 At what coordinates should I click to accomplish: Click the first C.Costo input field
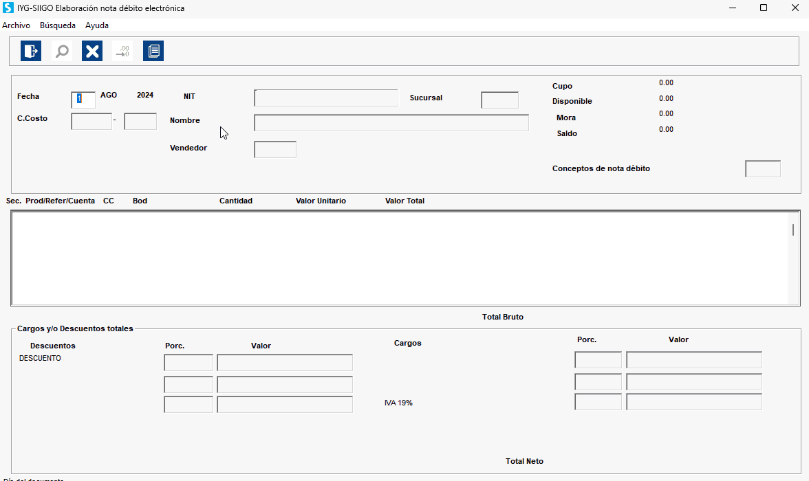91,121
